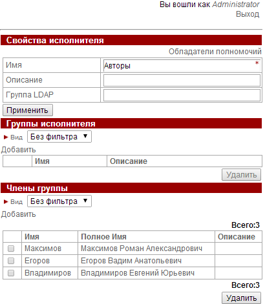Tick the checkbox for Егоров
The image size is (265, 304).
pos(11,261)
